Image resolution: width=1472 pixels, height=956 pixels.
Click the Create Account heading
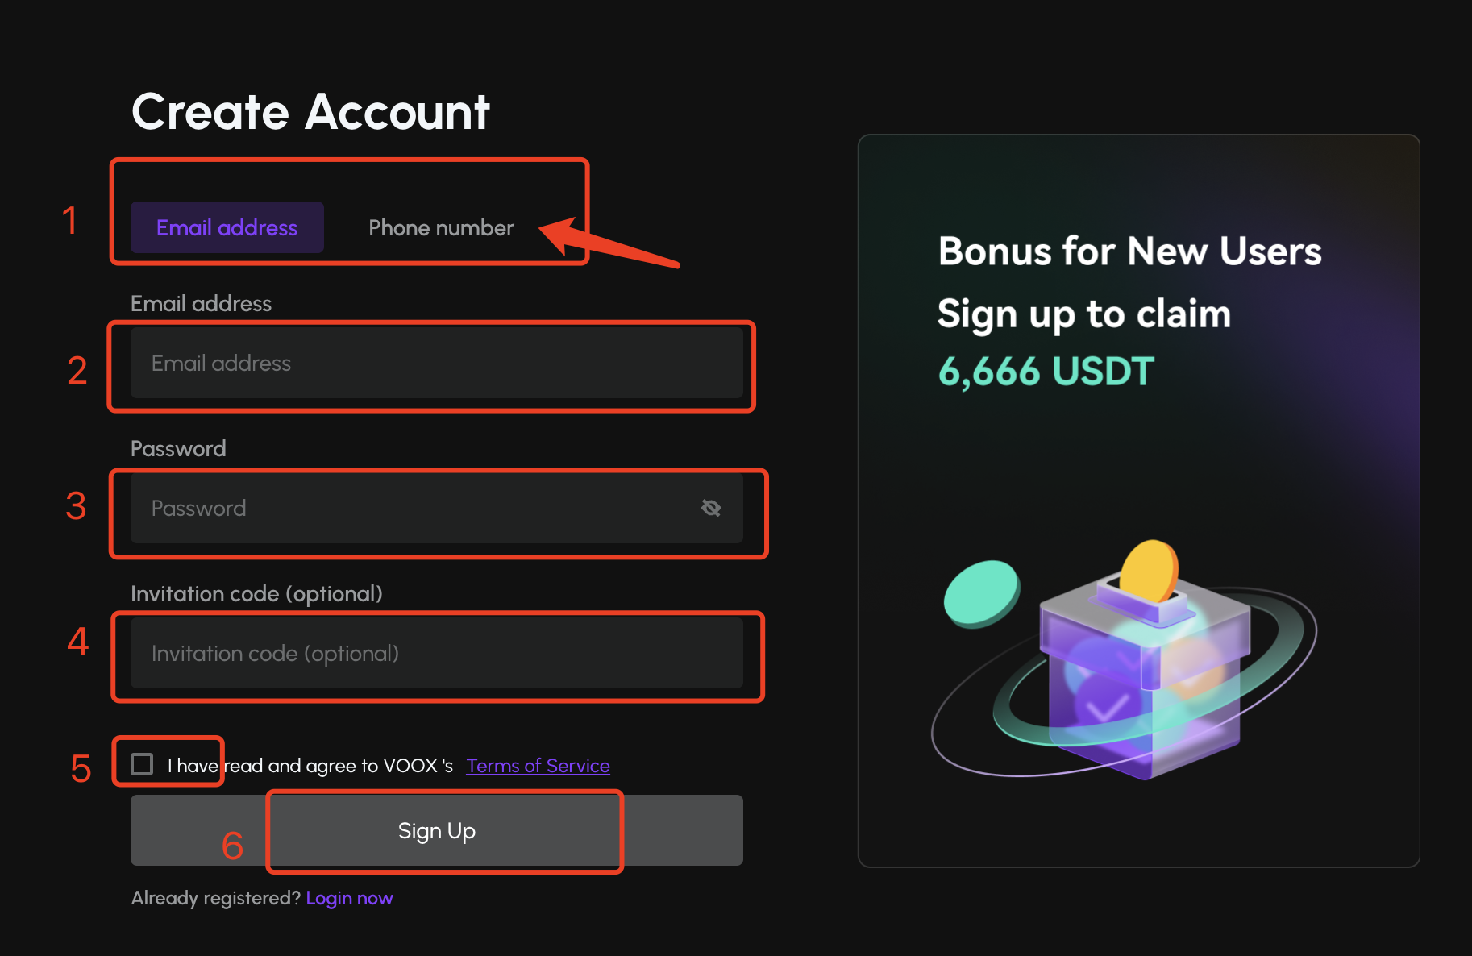(311, 111)
